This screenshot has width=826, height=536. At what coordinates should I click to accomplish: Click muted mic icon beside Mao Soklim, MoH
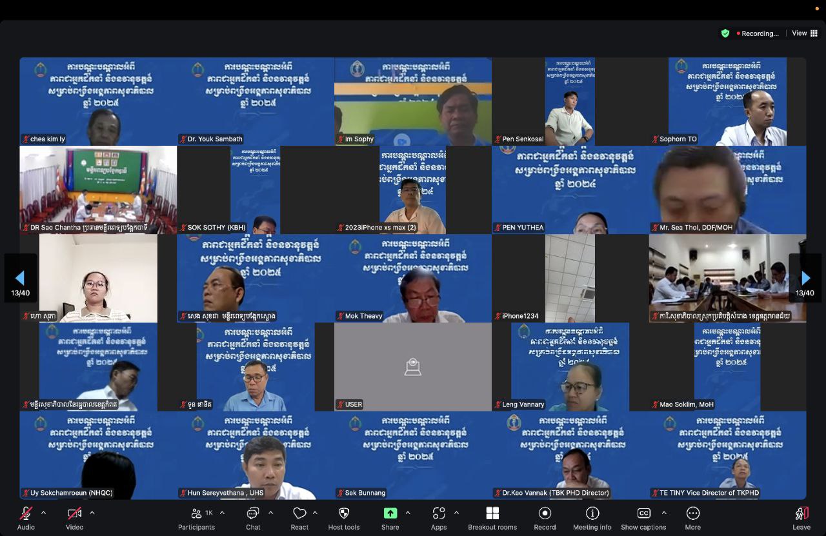(655, 404)
